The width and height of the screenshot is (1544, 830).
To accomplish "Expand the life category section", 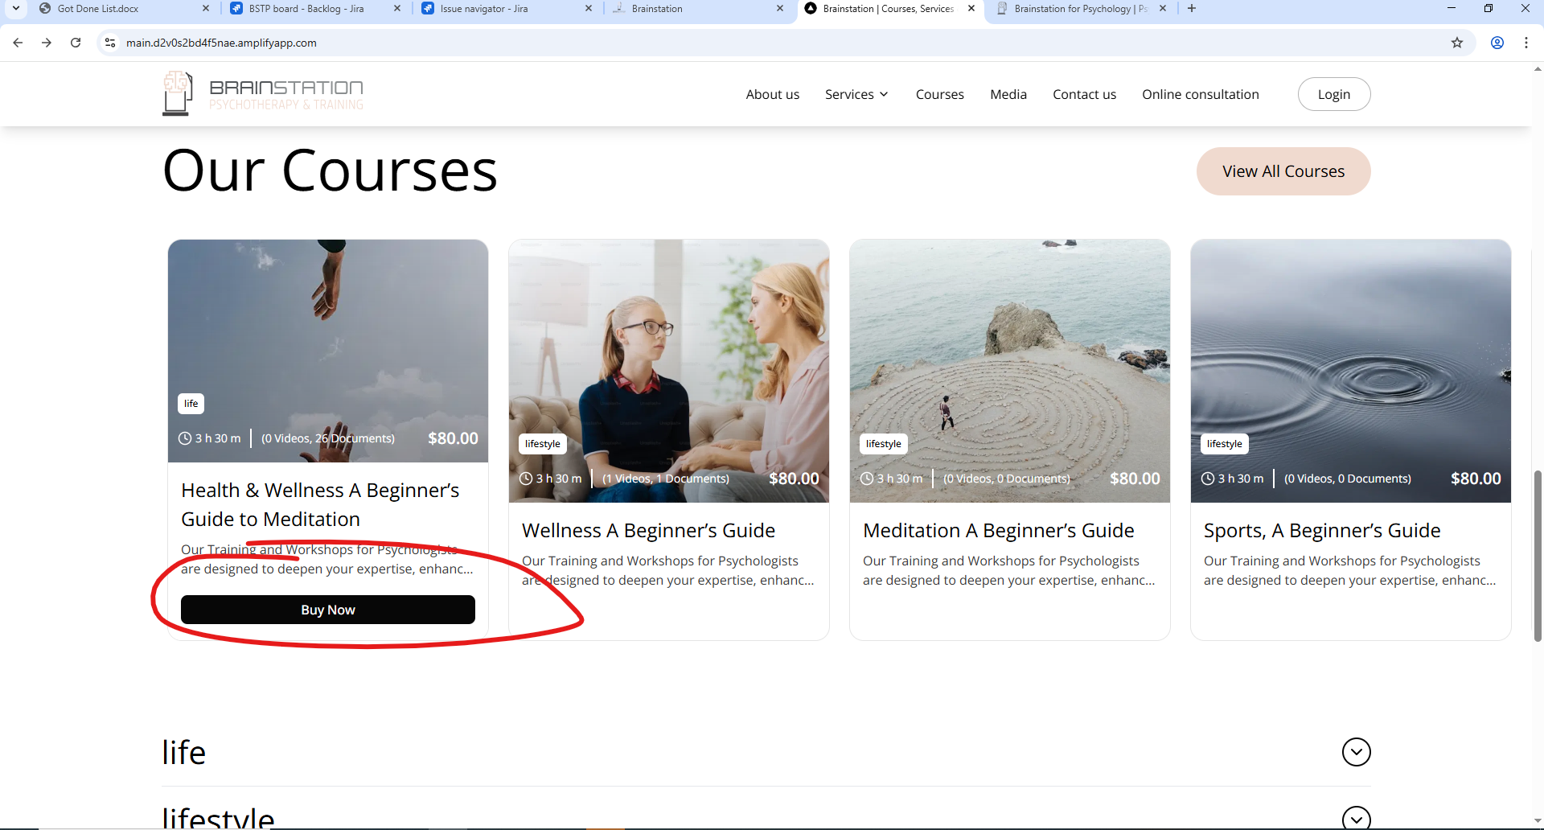I will coord(1356,752).
